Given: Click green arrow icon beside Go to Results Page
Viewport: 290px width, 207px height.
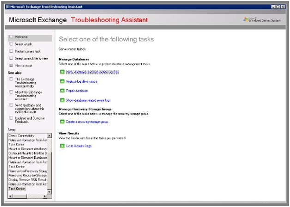Looking at the screenshot, I should click(62, 146).
